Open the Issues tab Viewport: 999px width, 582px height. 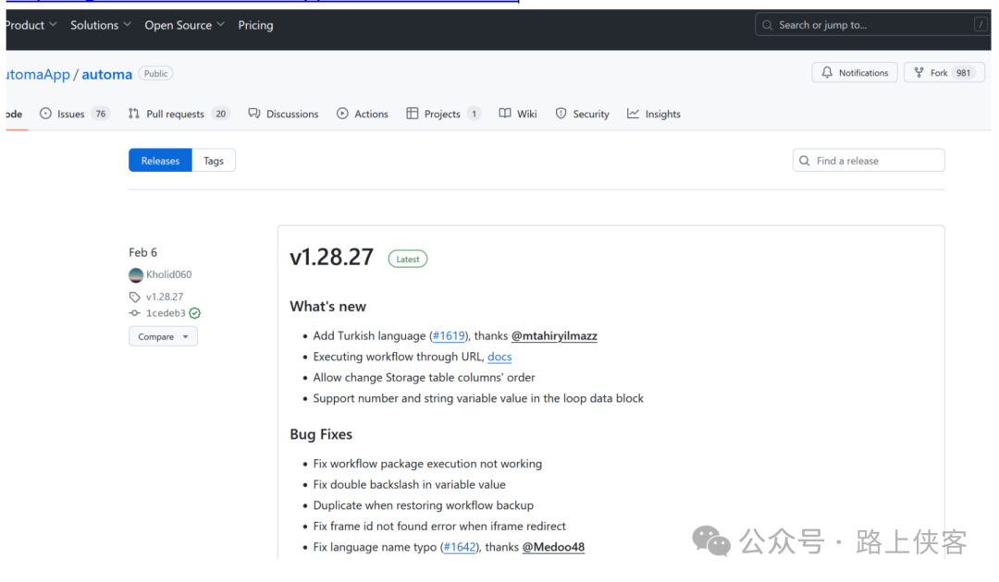coord(74,114)
